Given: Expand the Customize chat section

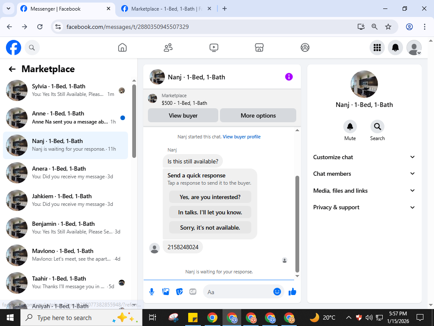Looking at the screenshot, I should click(x=364, y=157).
